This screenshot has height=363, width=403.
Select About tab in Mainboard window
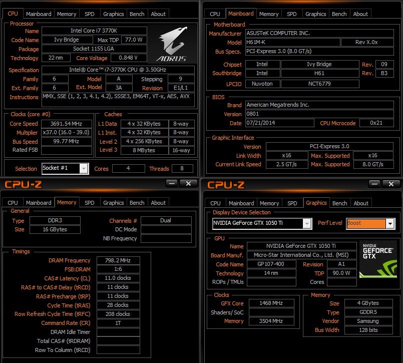360,14
